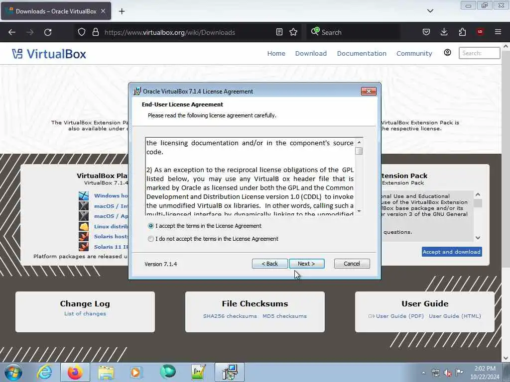The height and width of the screenshot is (382, 510).
Task: Open the list all tabs dropdown
Action: pyautogui.click(x=430, y=11)
